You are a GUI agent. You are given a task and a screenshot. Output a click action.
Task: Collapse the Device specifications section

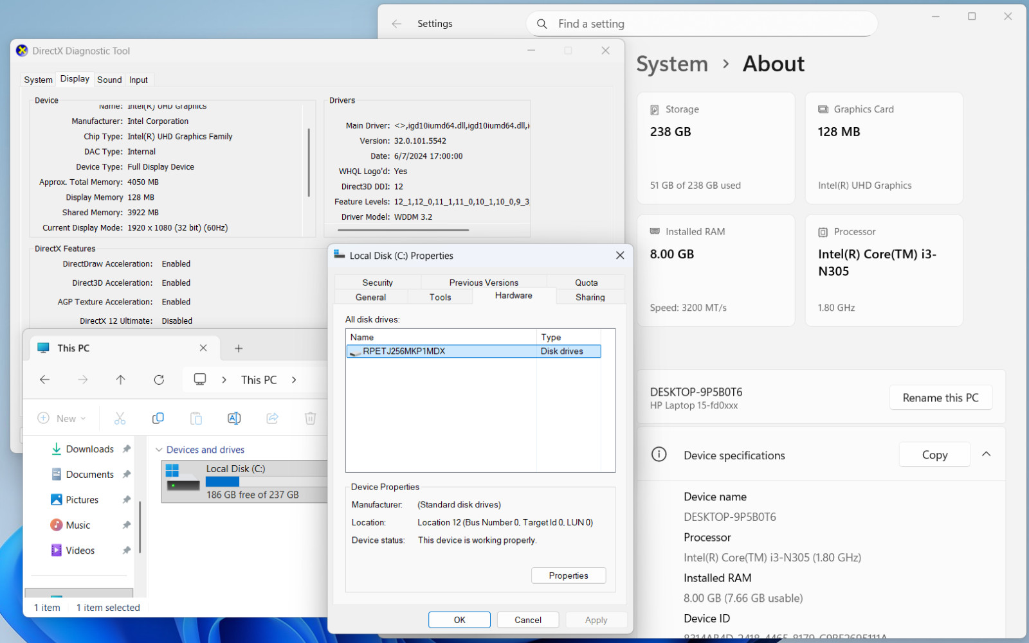pos(986,454)
